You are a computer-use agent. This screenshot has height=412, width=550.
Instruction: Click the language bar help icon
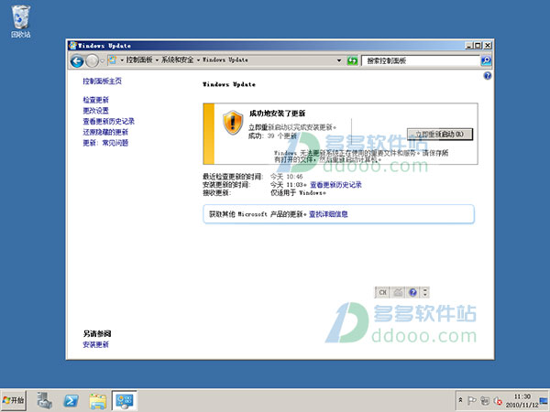pos(412,292)
